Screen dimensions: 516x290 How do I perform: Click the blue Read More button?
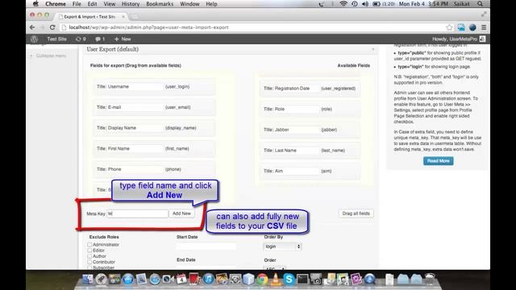438,161
